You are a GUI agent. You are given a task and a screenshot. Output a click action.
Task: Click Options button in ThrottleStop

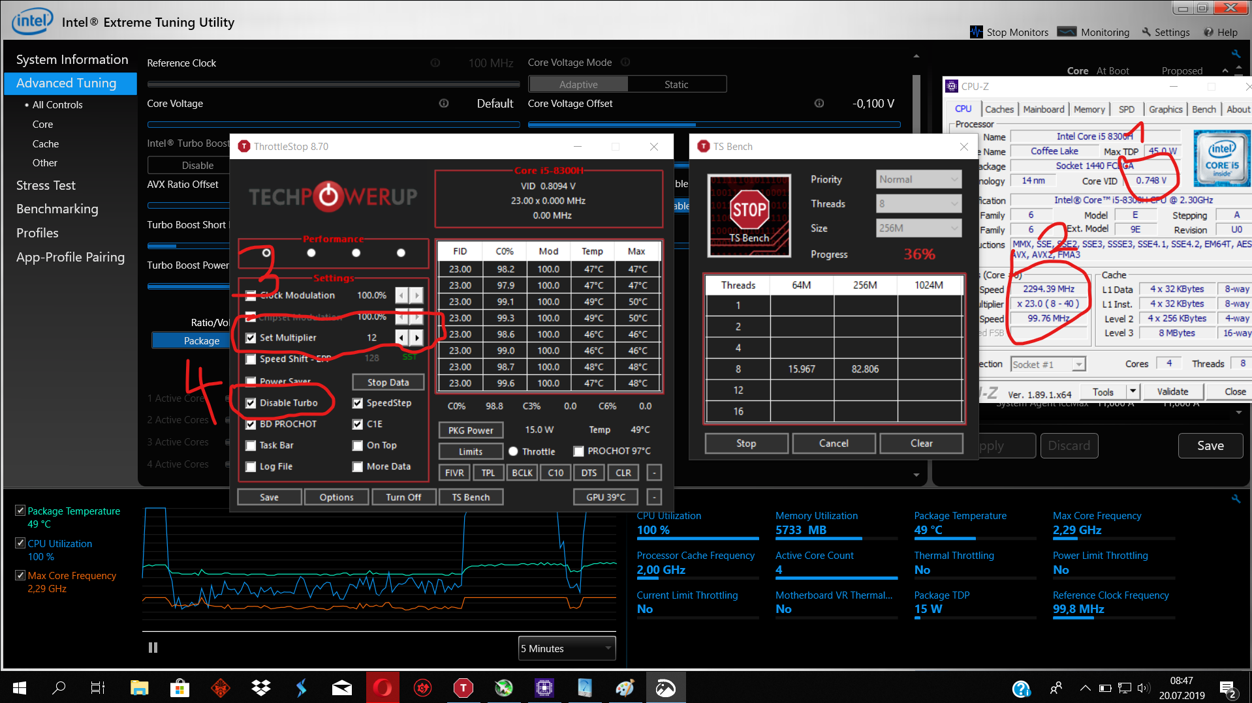(336, 497)
